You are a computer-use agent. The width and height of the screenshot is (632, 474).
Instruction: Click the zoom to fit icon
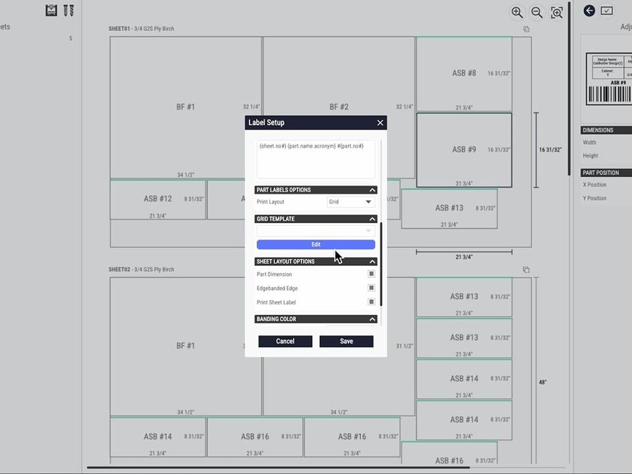(x=557, y=13)
